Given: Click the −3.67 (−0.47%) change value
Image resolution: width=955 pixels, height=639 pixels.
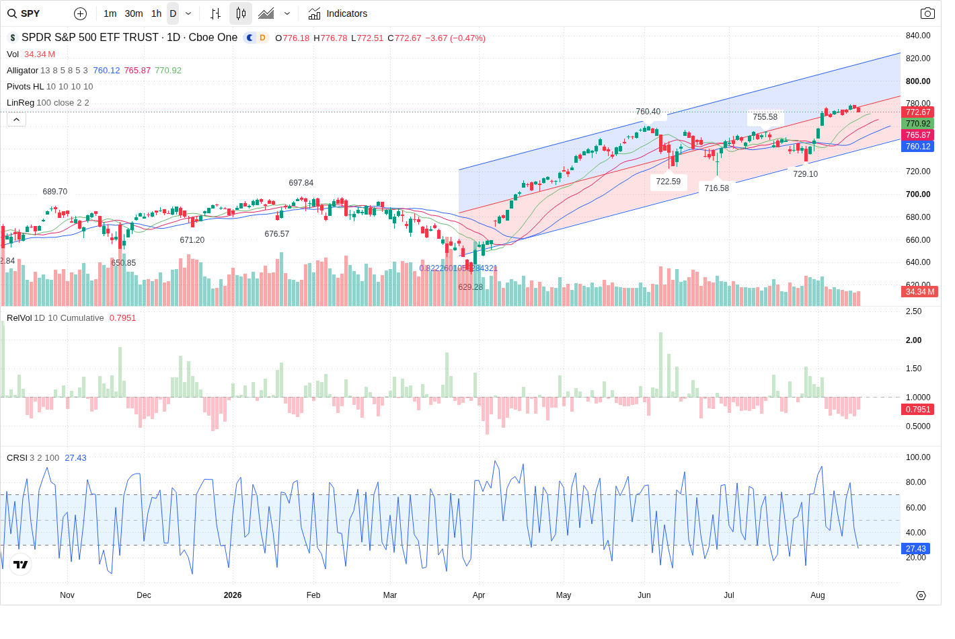Looking at the screenshot, I should [x=455, y=38].
